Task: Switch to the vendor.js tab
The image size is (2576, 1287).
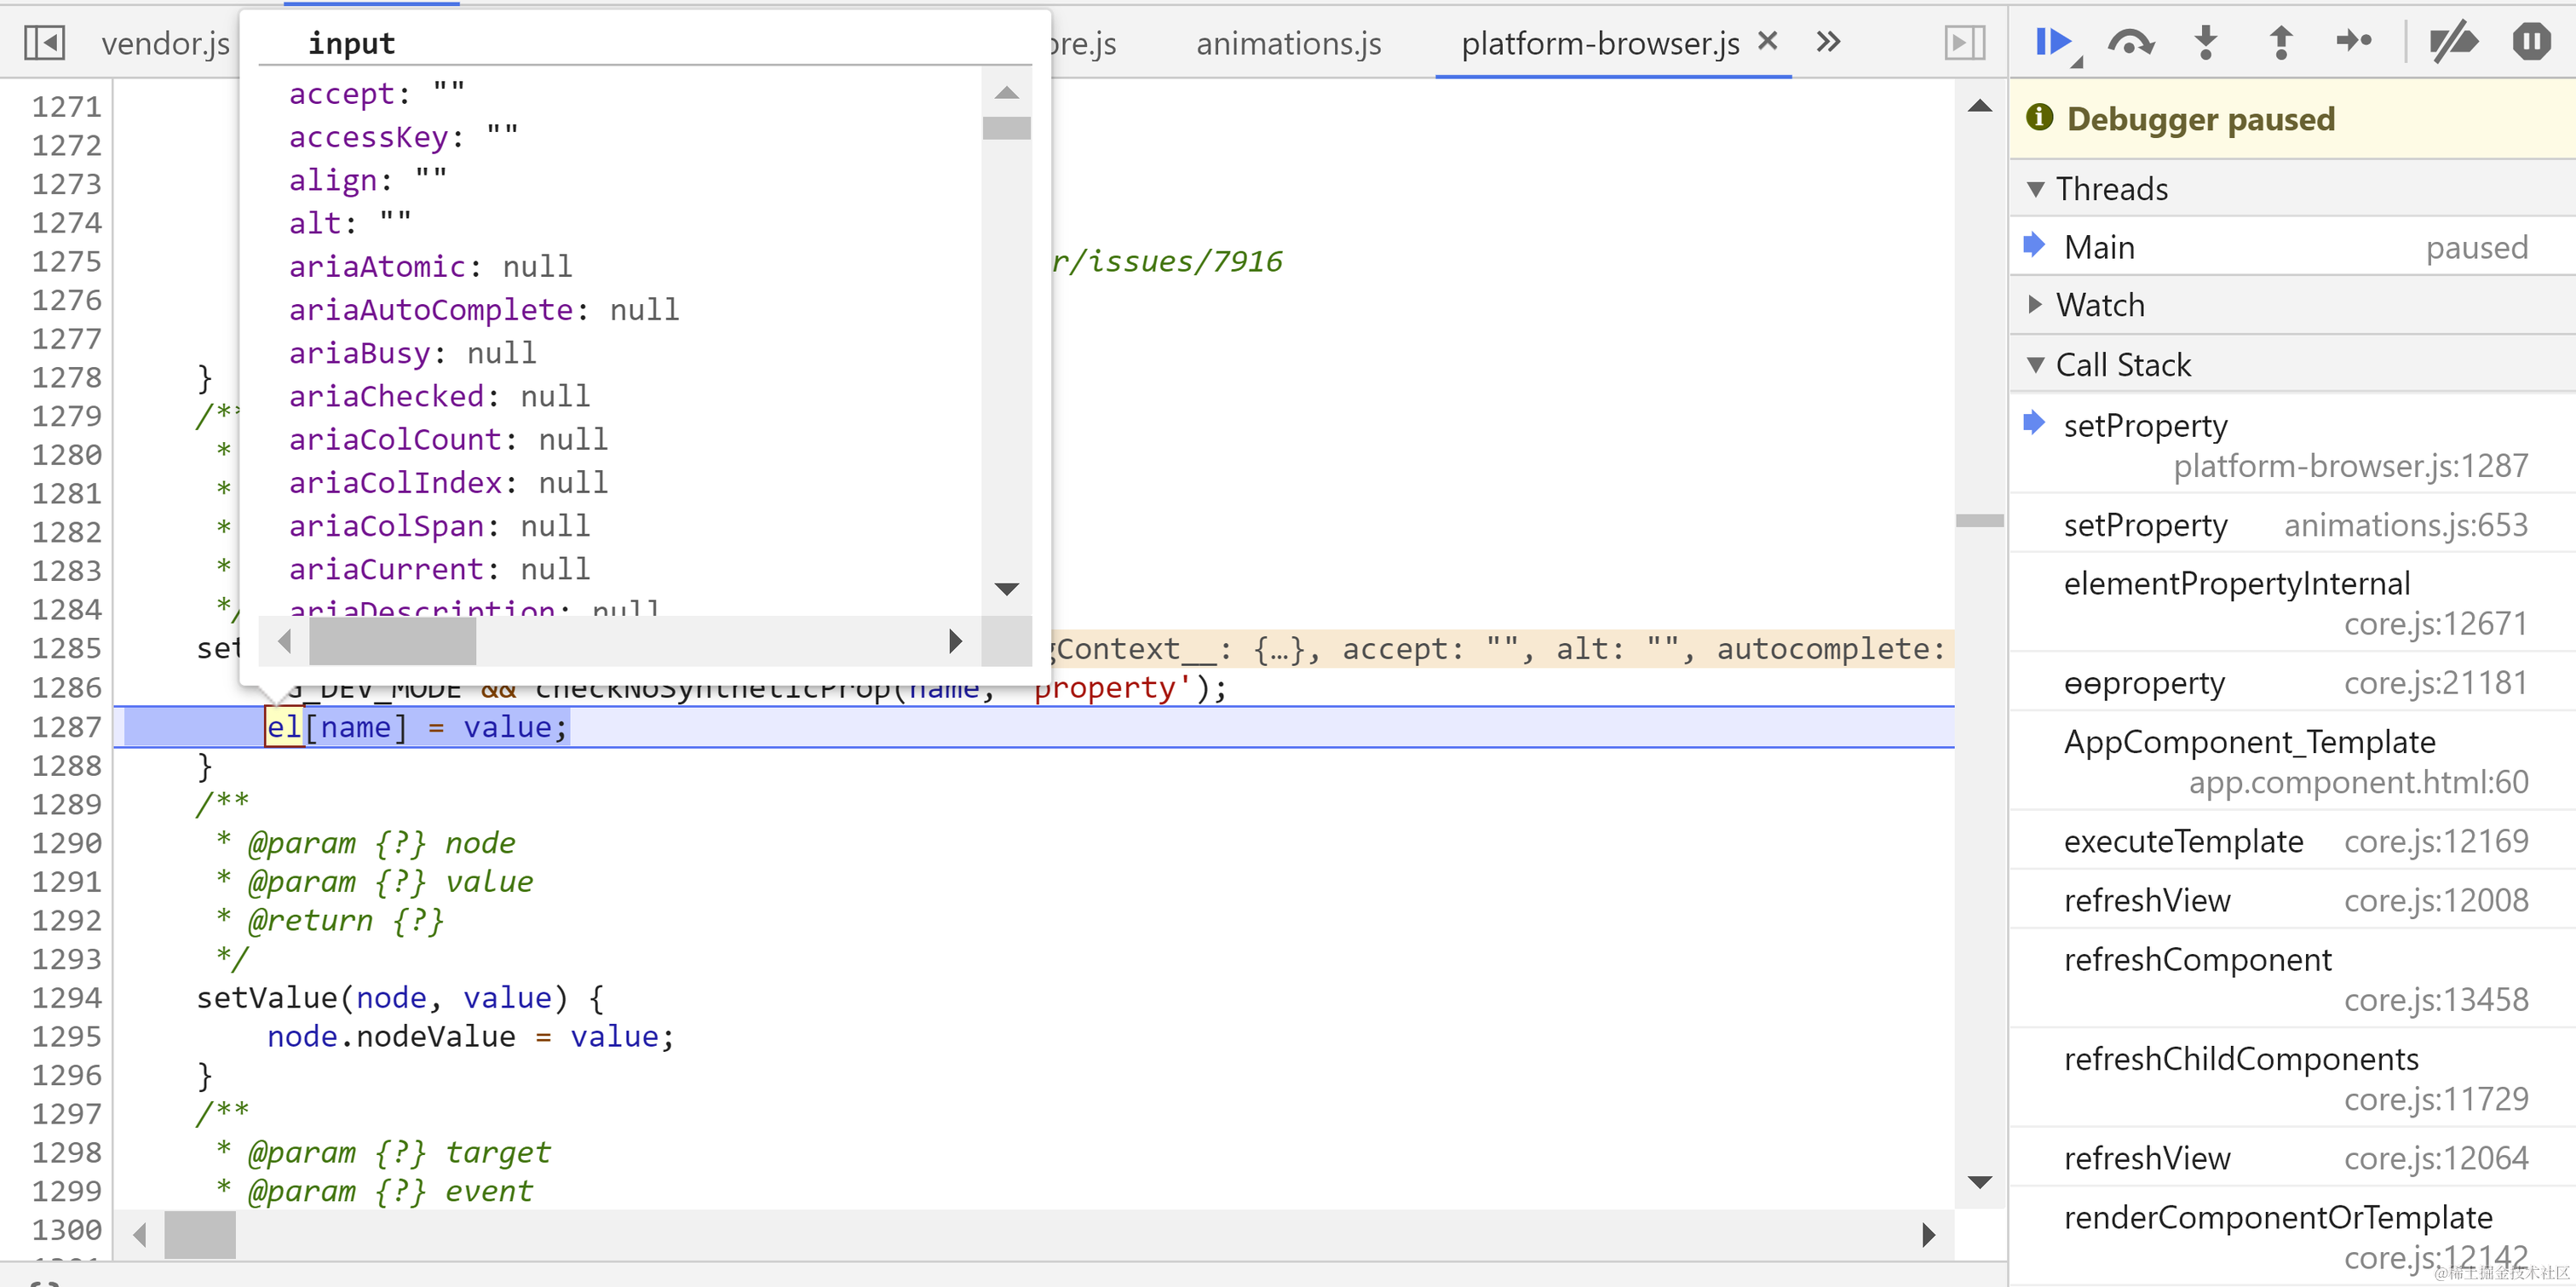Action: [165, 43]
